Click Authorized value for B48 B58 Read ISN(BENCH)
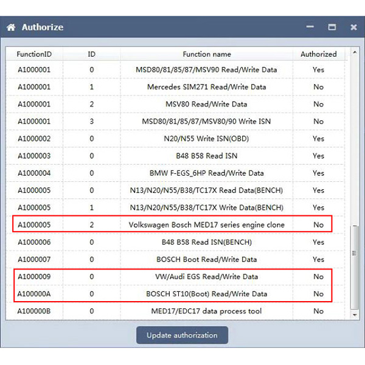This screenshot has height=365, width=365. pos(318,242)
